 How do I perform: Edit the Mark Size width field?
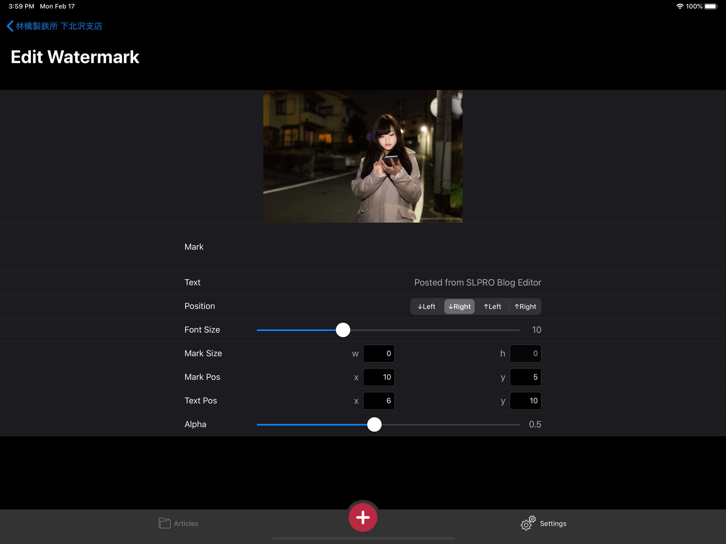[x=379, y=353]
